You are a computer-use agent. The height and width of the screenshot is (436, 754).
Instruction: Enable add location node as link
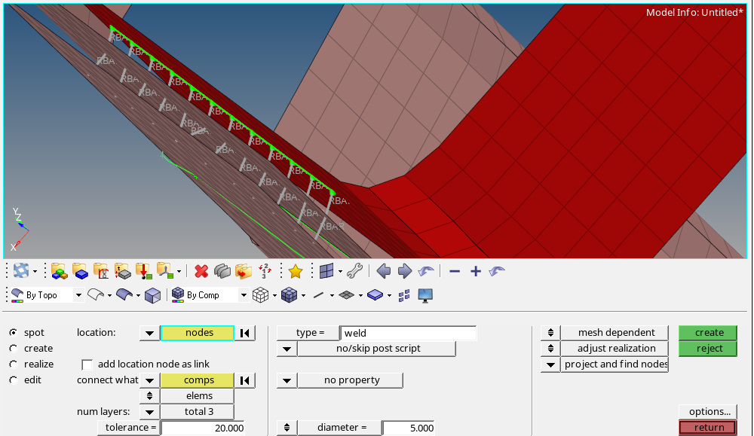87,364
